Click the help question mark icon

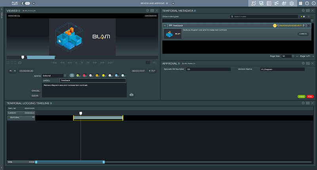(x=307, y=3)
